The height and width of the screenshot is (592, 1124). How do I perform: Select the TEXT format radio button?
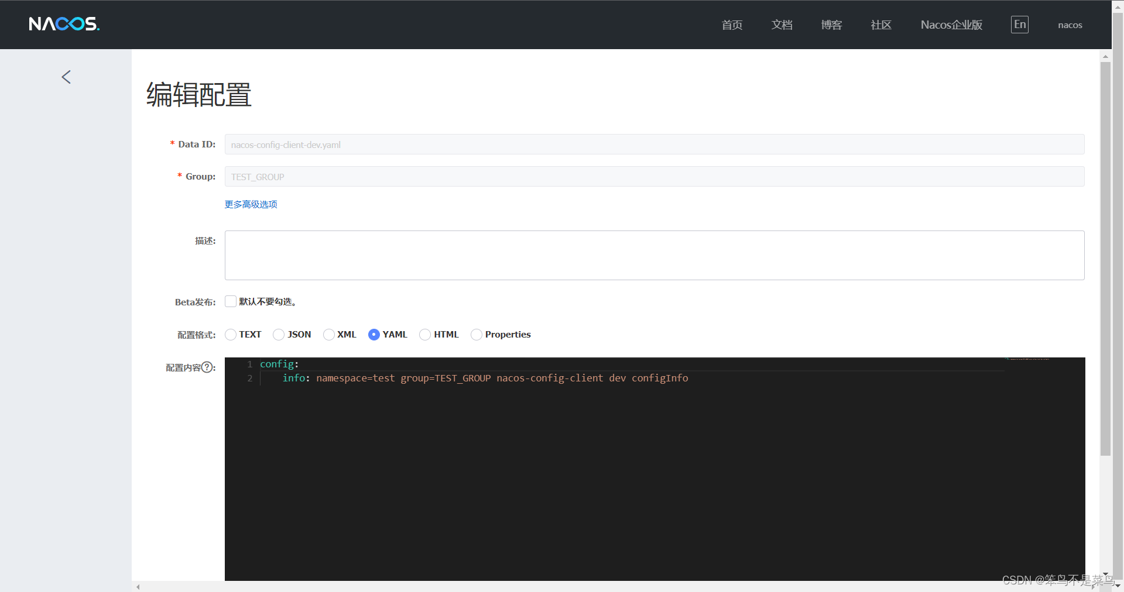(231, 335)
